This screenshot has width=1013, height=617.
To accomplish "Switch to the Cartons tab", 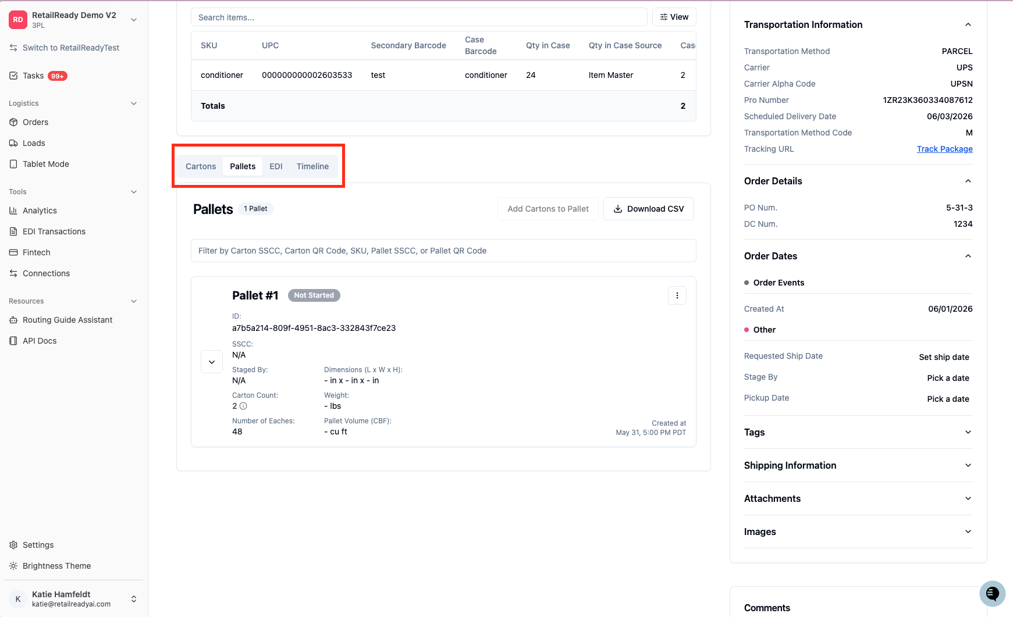I will (x=201, y=166).
